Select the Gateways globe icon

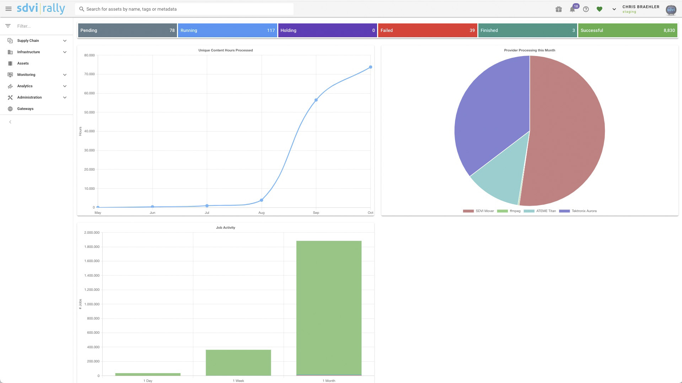pos(10,109)
